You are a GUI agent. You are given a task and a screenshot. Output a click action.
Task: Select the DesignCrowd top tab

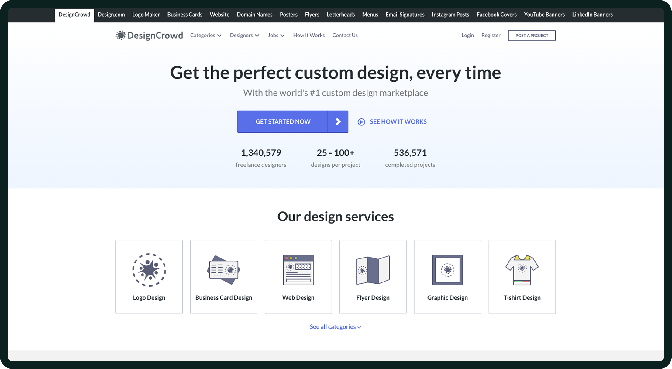click(74, 15)
